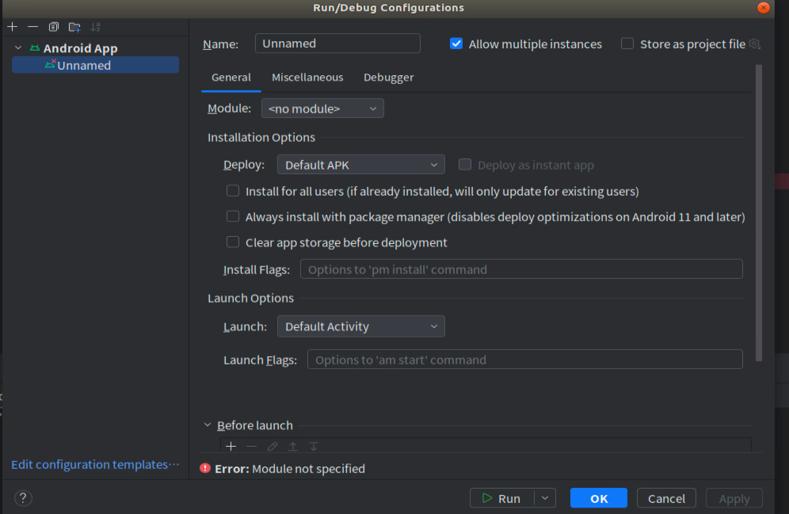
Task: Click the Sort Configurations alphabetically icon
Action: click(95, 27)
